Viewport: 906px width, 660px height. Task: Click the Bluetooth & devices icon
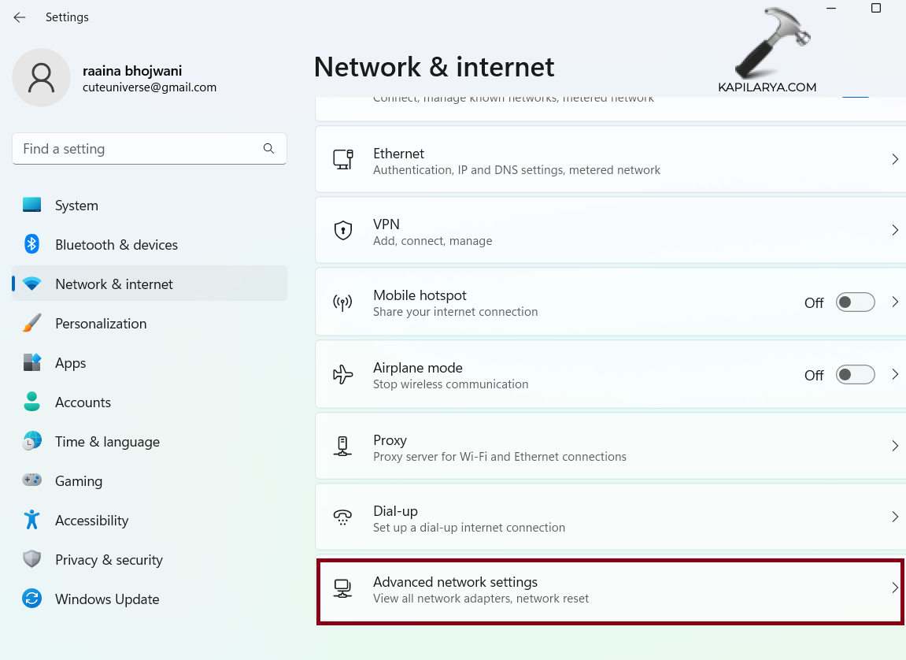tap(31, 244)
